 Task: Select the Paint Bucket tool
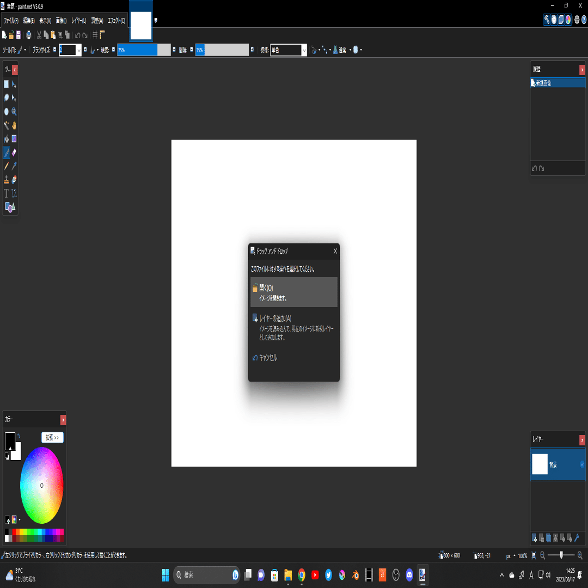(7, 139)
